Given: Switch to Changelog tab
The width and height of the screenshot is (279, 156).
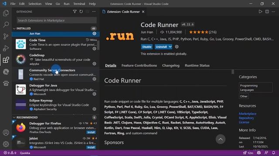Looking at the screenshot, I should [170, 65].
